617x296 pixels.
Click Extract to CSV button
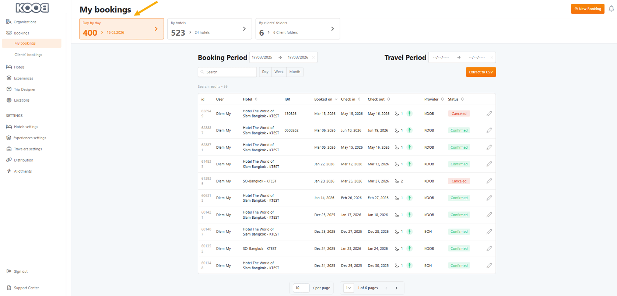[481, 72]
